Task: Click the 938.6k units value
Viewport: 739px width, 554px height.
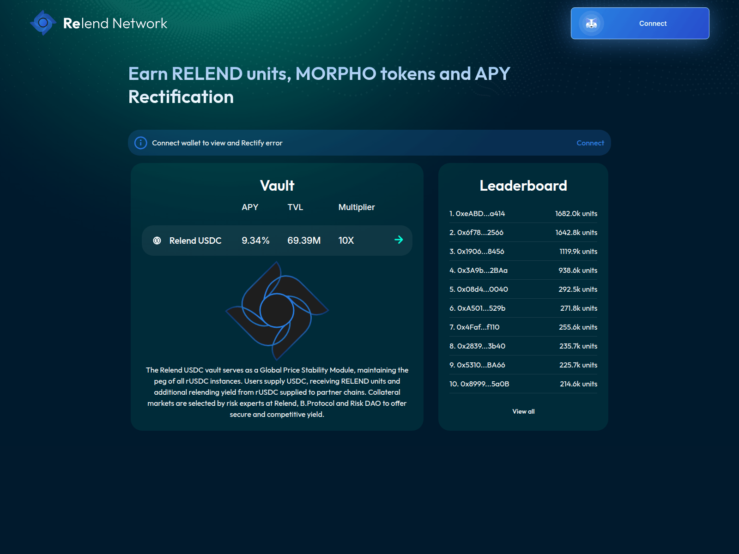Action: (578, 271)
